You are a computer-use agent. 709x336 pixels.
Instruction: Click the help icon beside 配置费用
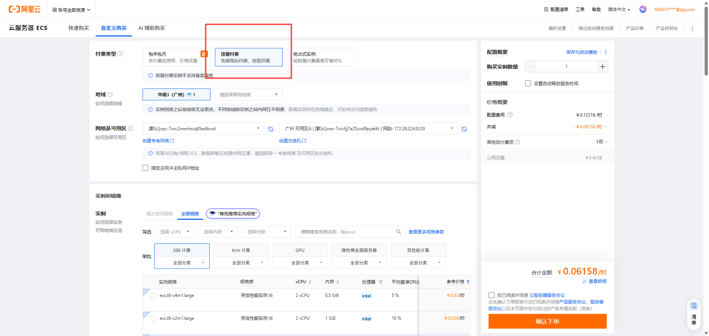click(x=510, y=115)
